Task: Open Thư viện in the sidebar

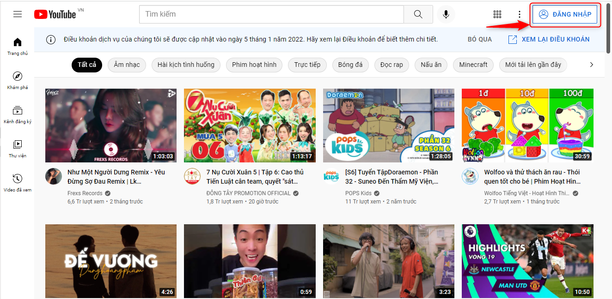Action: click(x=18, y=149)
